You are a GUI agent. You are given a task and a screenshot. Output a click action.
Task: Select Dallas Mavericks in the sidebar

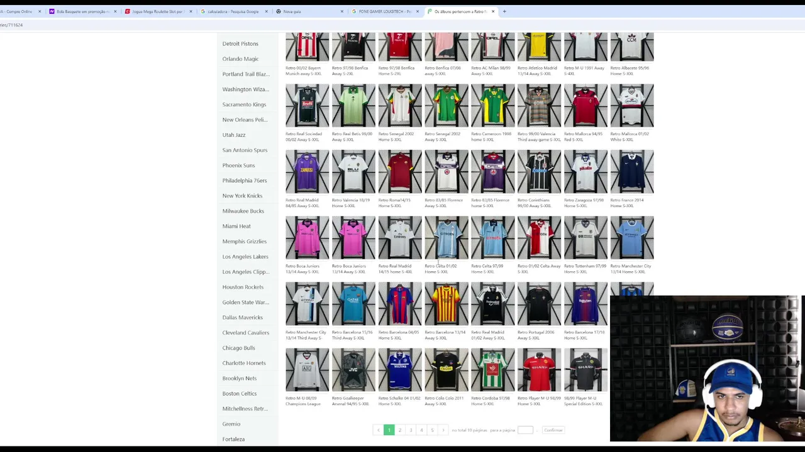point(242,318)
